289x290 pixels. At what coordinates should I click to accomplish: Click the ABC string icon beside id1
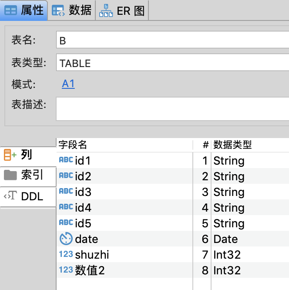[66, 160]
